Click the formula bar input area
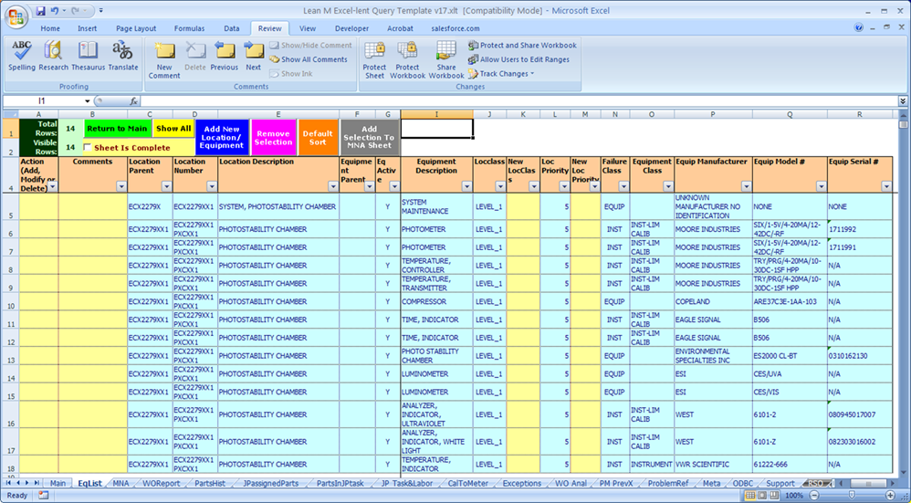911x503 pixels. [519, 101]
